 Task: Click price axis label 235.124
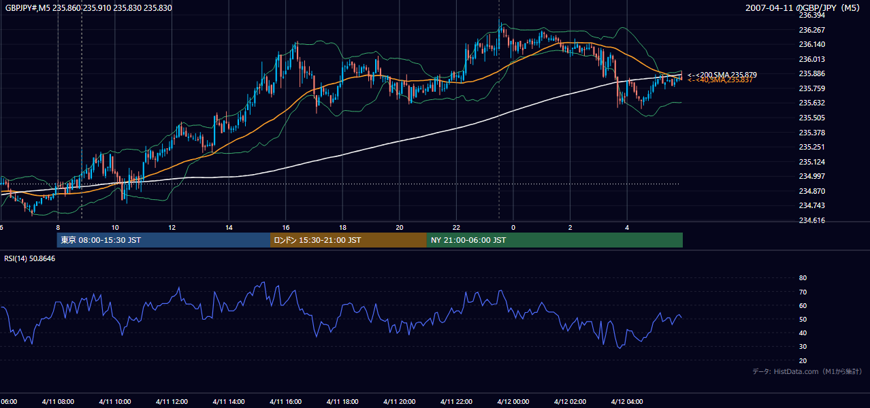pos(812,162)
